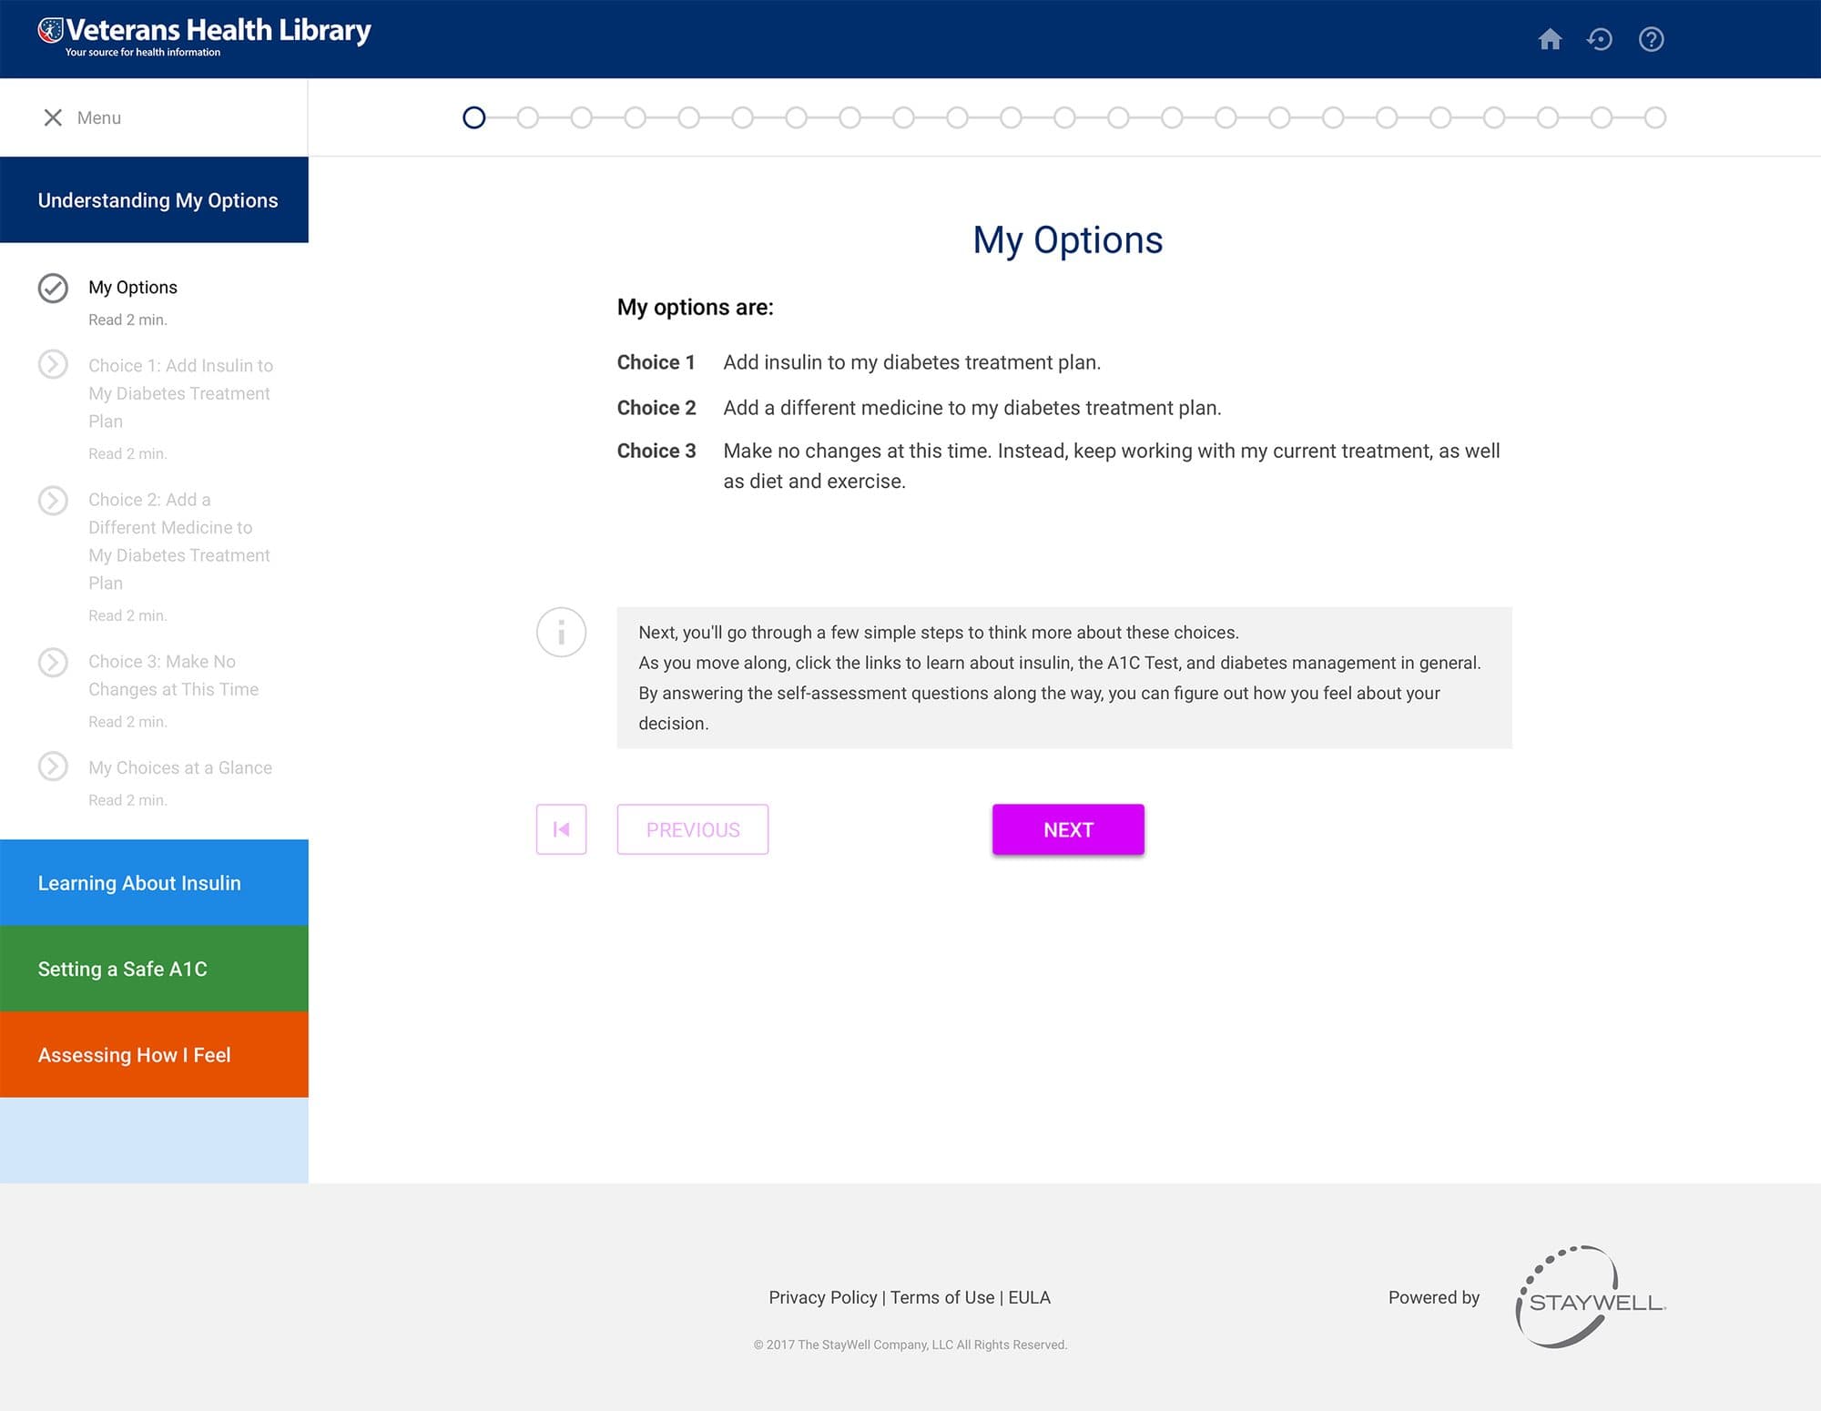Viewport: 1821px width, 1411px height.
Task: Click the Veterans Health Library logo
Action: point(205,37)
